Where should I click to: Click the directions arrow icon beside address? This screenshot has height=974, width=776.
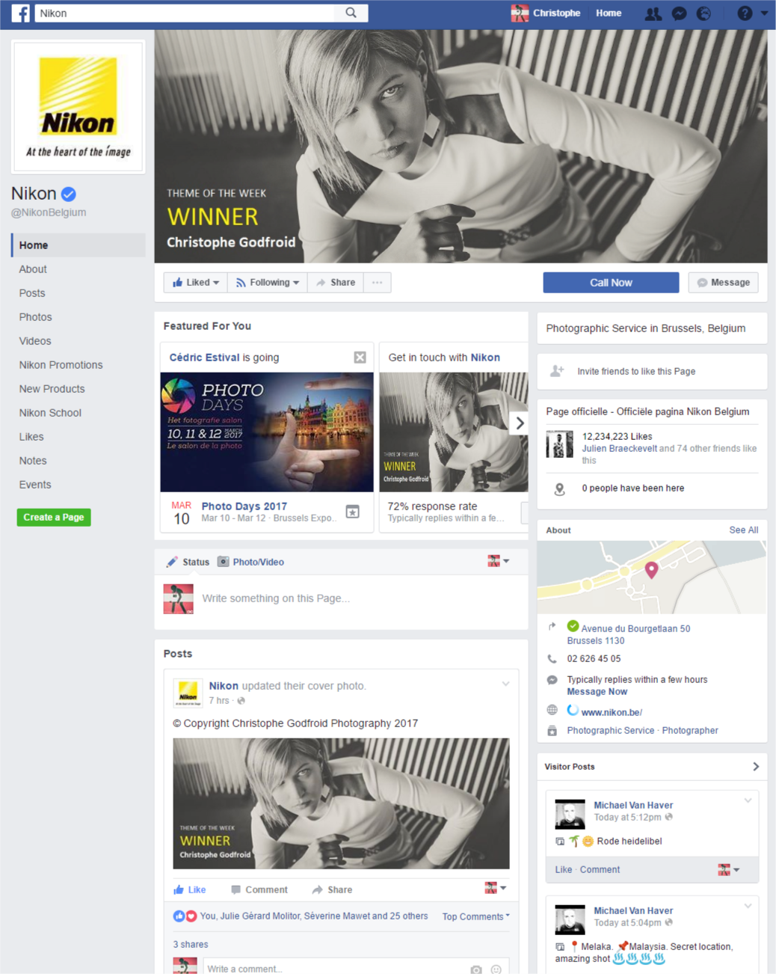click(x=552, y=627)
